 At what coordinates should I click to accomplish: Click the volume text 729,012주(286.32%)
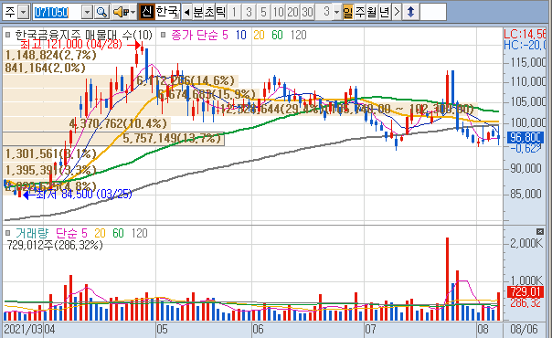tap(55, 245)
